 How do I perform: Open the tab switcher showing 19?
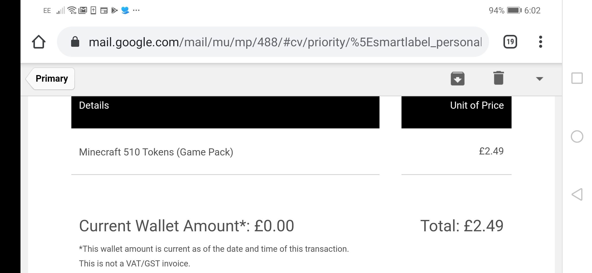click(x=510, y=42)
